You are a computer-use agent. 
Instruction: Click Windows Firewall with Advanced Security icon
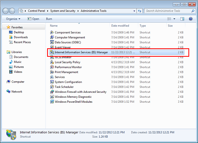pyautogui.click(x=52, y=92)
